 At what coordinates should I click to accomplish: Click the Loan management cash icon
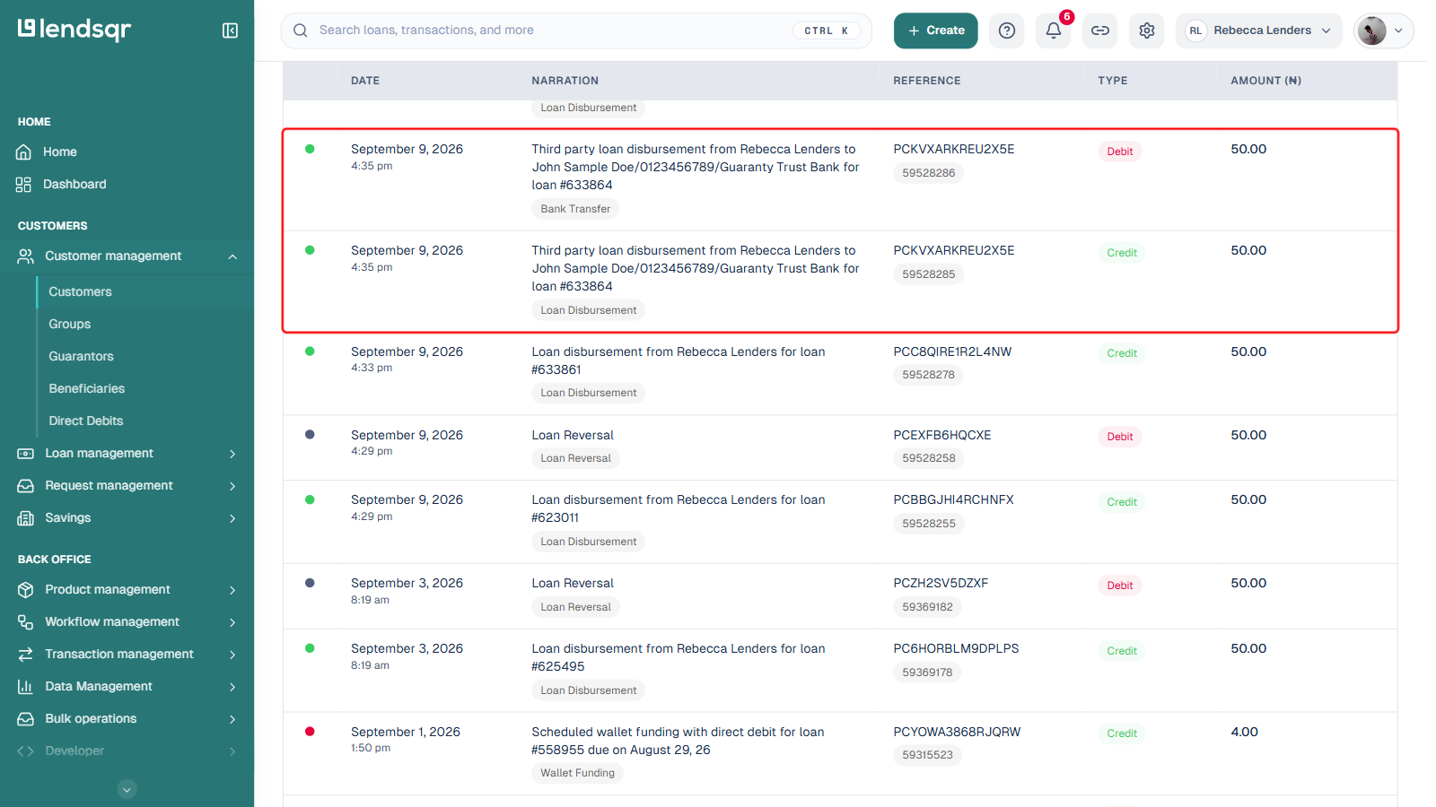click(x=25, y=454)
